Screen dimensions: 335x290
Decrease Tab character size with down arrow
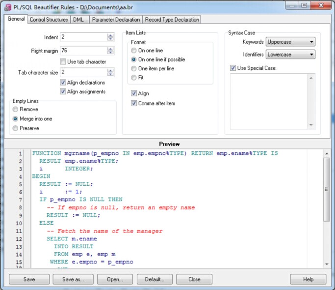point(110,74)
